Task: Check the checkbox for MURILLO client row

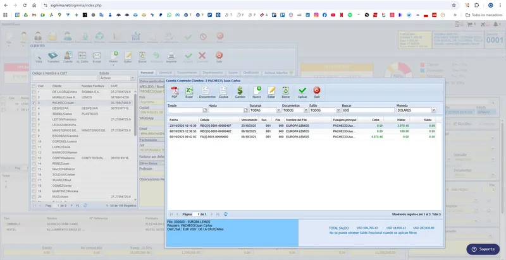Action: 34,97
